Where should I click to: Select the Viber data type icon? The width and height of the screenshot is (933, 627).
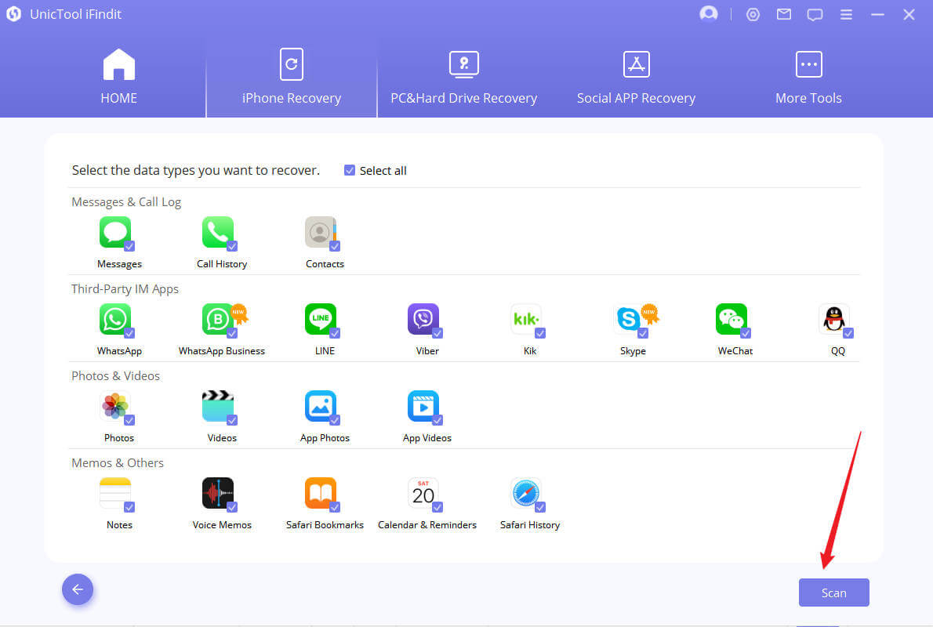tap(423, 319)
